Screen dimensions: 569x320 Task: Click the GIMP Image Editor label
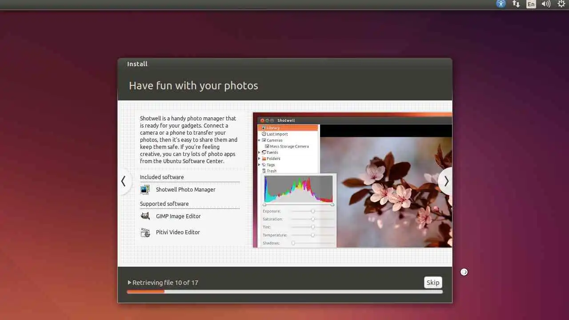tap(178, 216)
